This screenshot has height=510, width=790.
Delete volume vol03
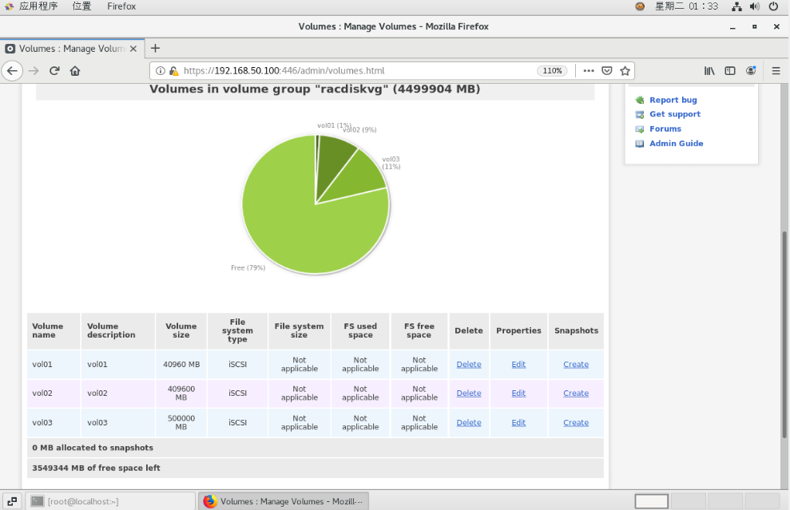click(x=469, y=423)
